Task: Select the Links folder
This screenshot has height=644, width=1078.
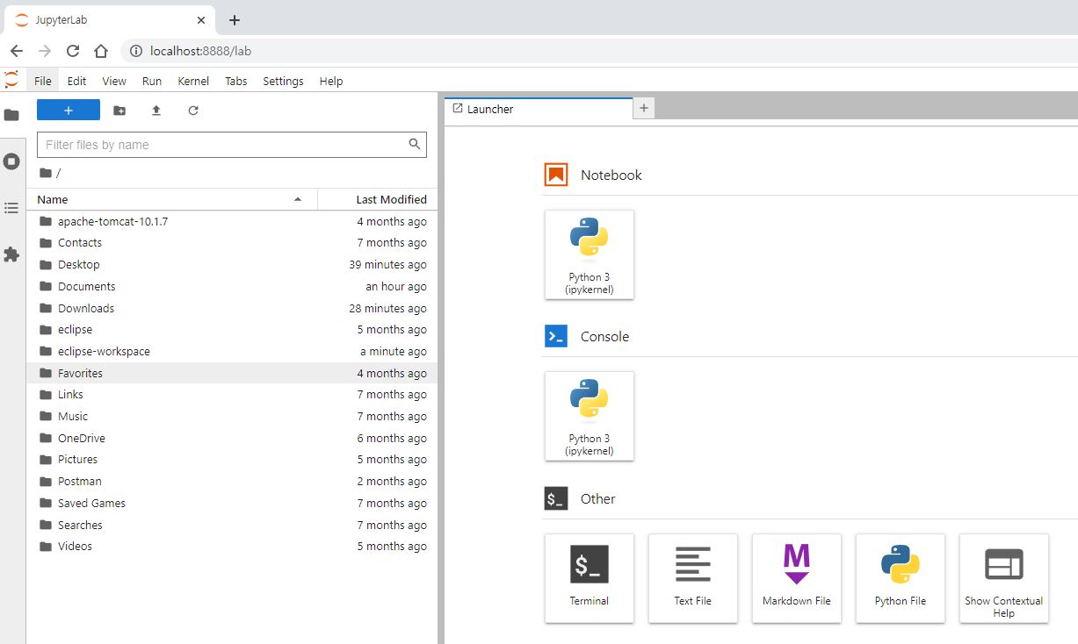Action: [x=232, y=395]
